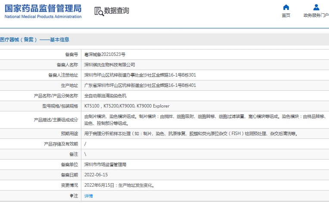Select the 备案号 value 粤深械备20210523号
This screenshot has width=329, height=203.
coord(105,55)
